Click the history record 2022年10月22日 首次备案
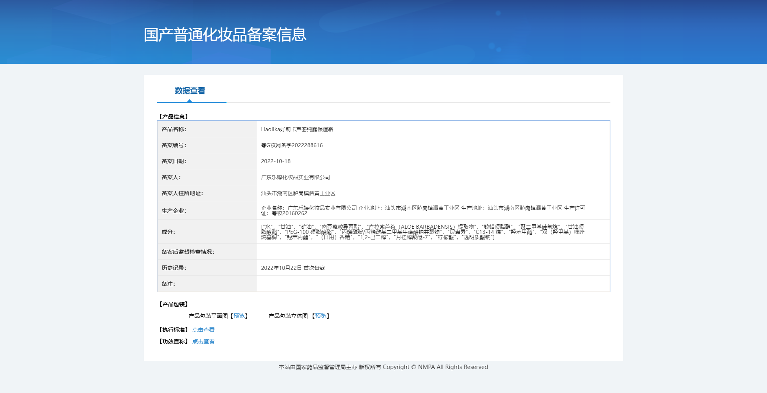Image resolution: width=767 pixels, height=393 pixels. [293, 268]
